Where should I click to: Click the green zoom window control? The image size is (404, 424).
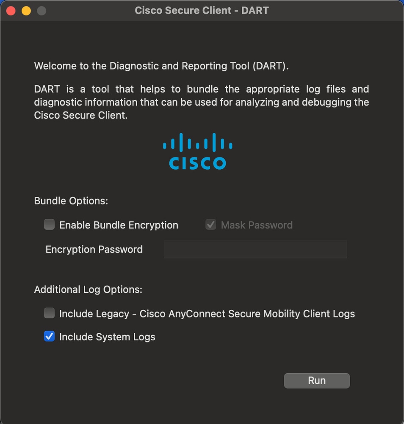(x=41, y=11)
